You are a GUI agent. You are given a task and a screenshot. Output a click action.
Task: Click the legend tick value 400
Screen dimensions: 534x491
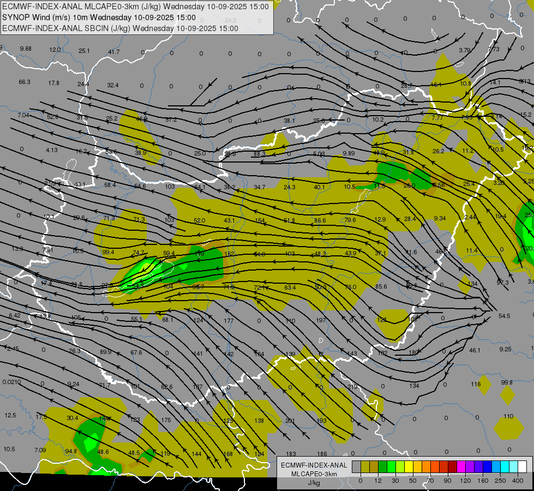coord(518,481)
